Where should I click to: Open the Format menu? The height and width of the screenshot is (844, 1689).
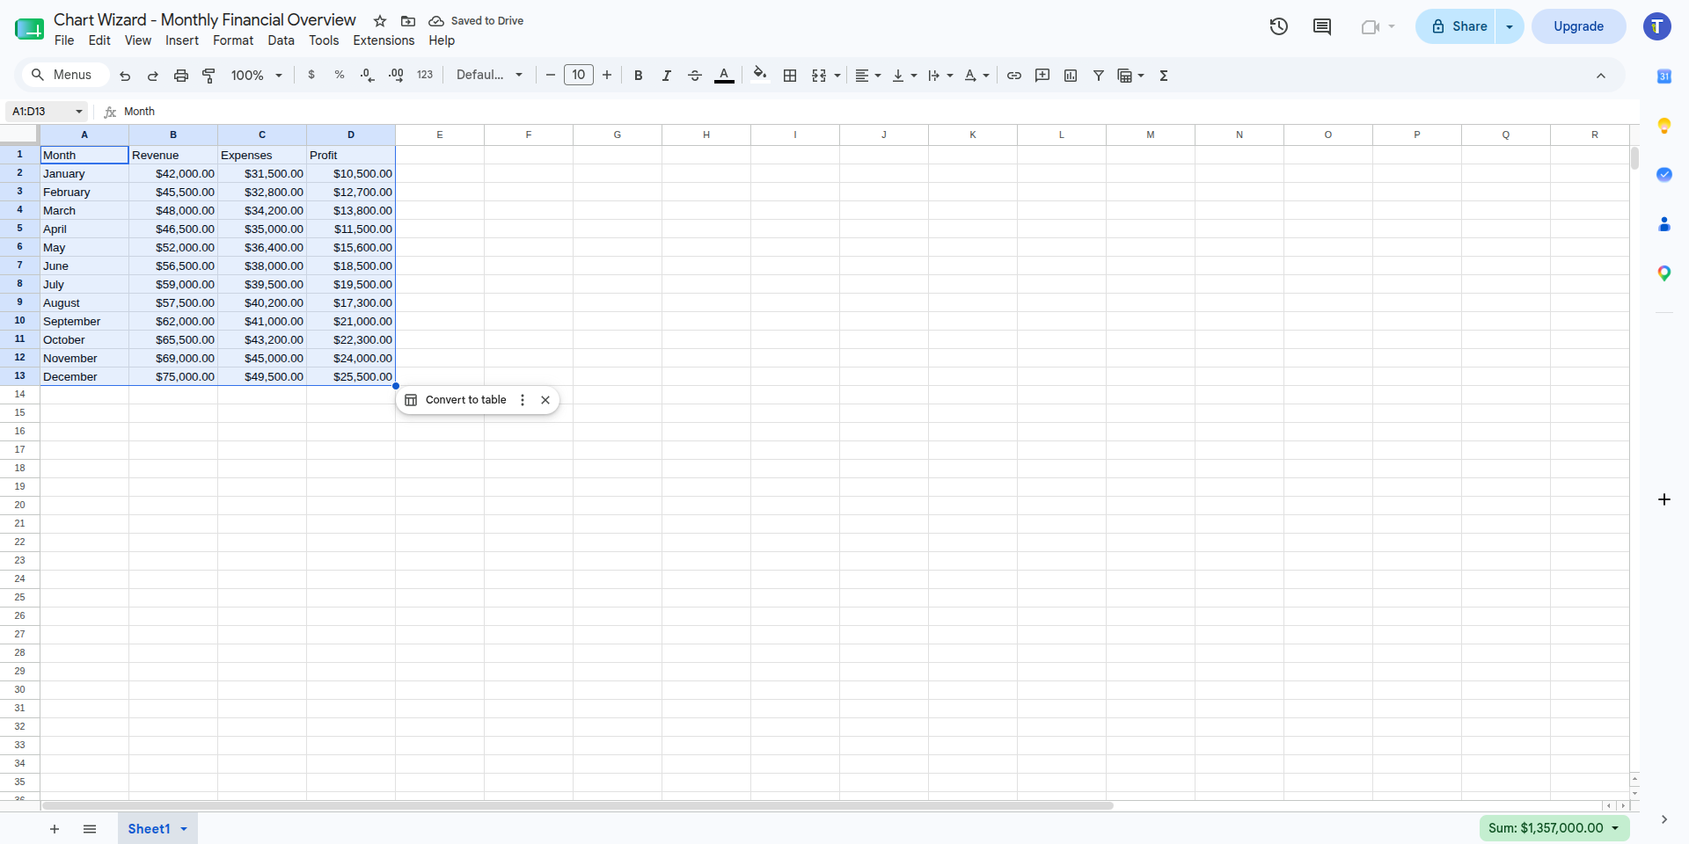tap(233, 40)
